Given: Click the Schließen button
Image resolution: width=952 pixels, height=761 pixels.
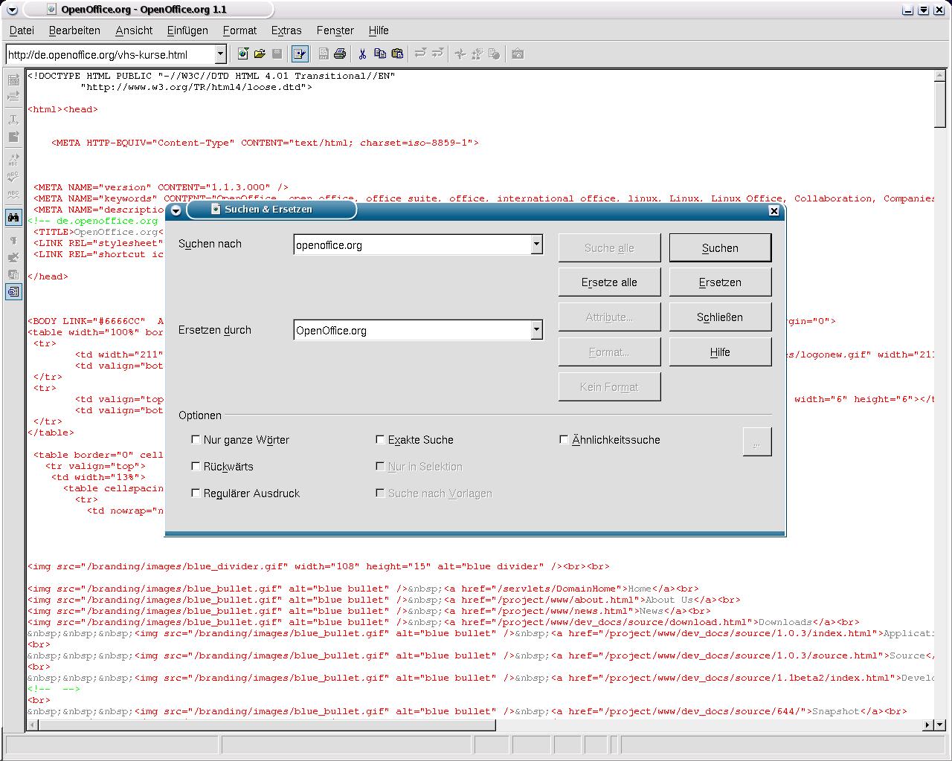Looking at the screenshot, I should 719,317.
